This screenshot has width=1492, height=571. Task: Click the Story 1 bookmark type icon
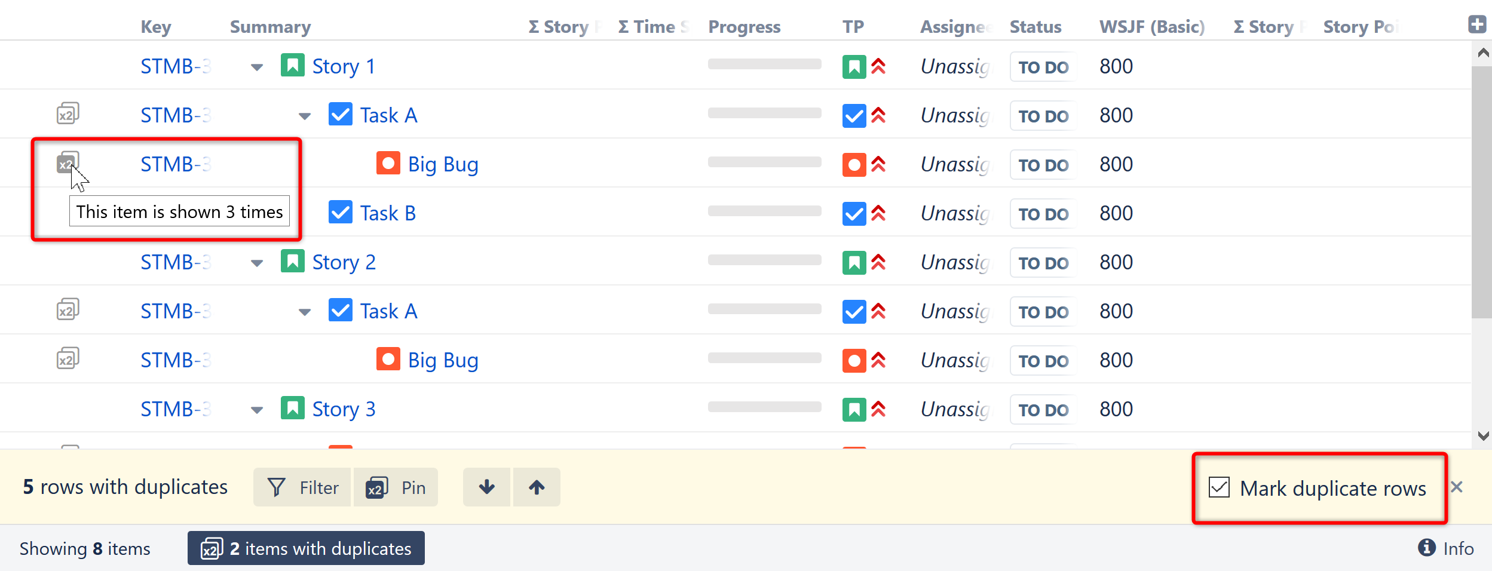pyautogui.click(x=293, y=66)
